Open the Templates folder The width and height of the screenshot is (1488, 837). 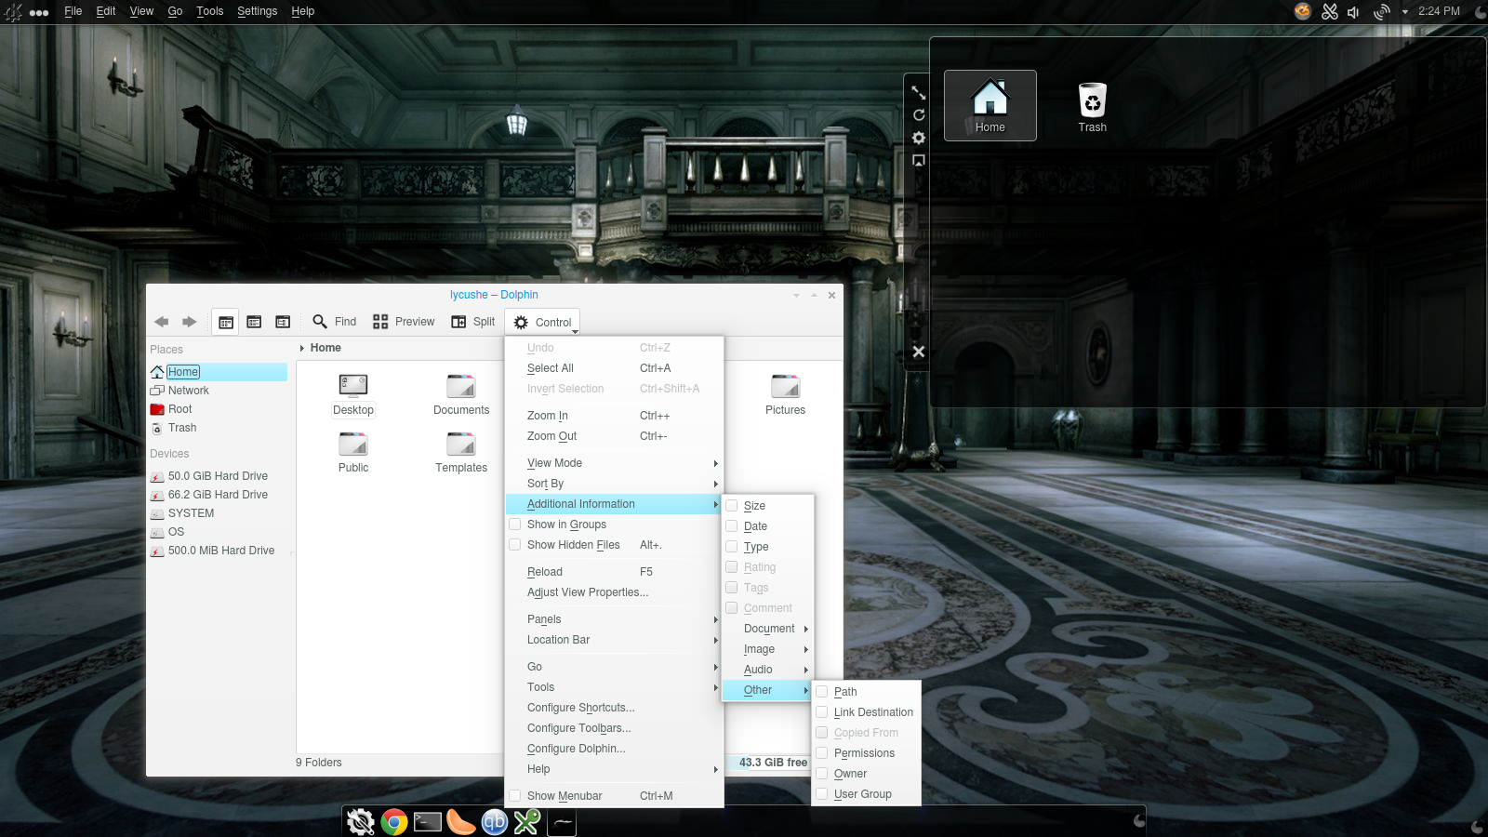coord(461,452)
